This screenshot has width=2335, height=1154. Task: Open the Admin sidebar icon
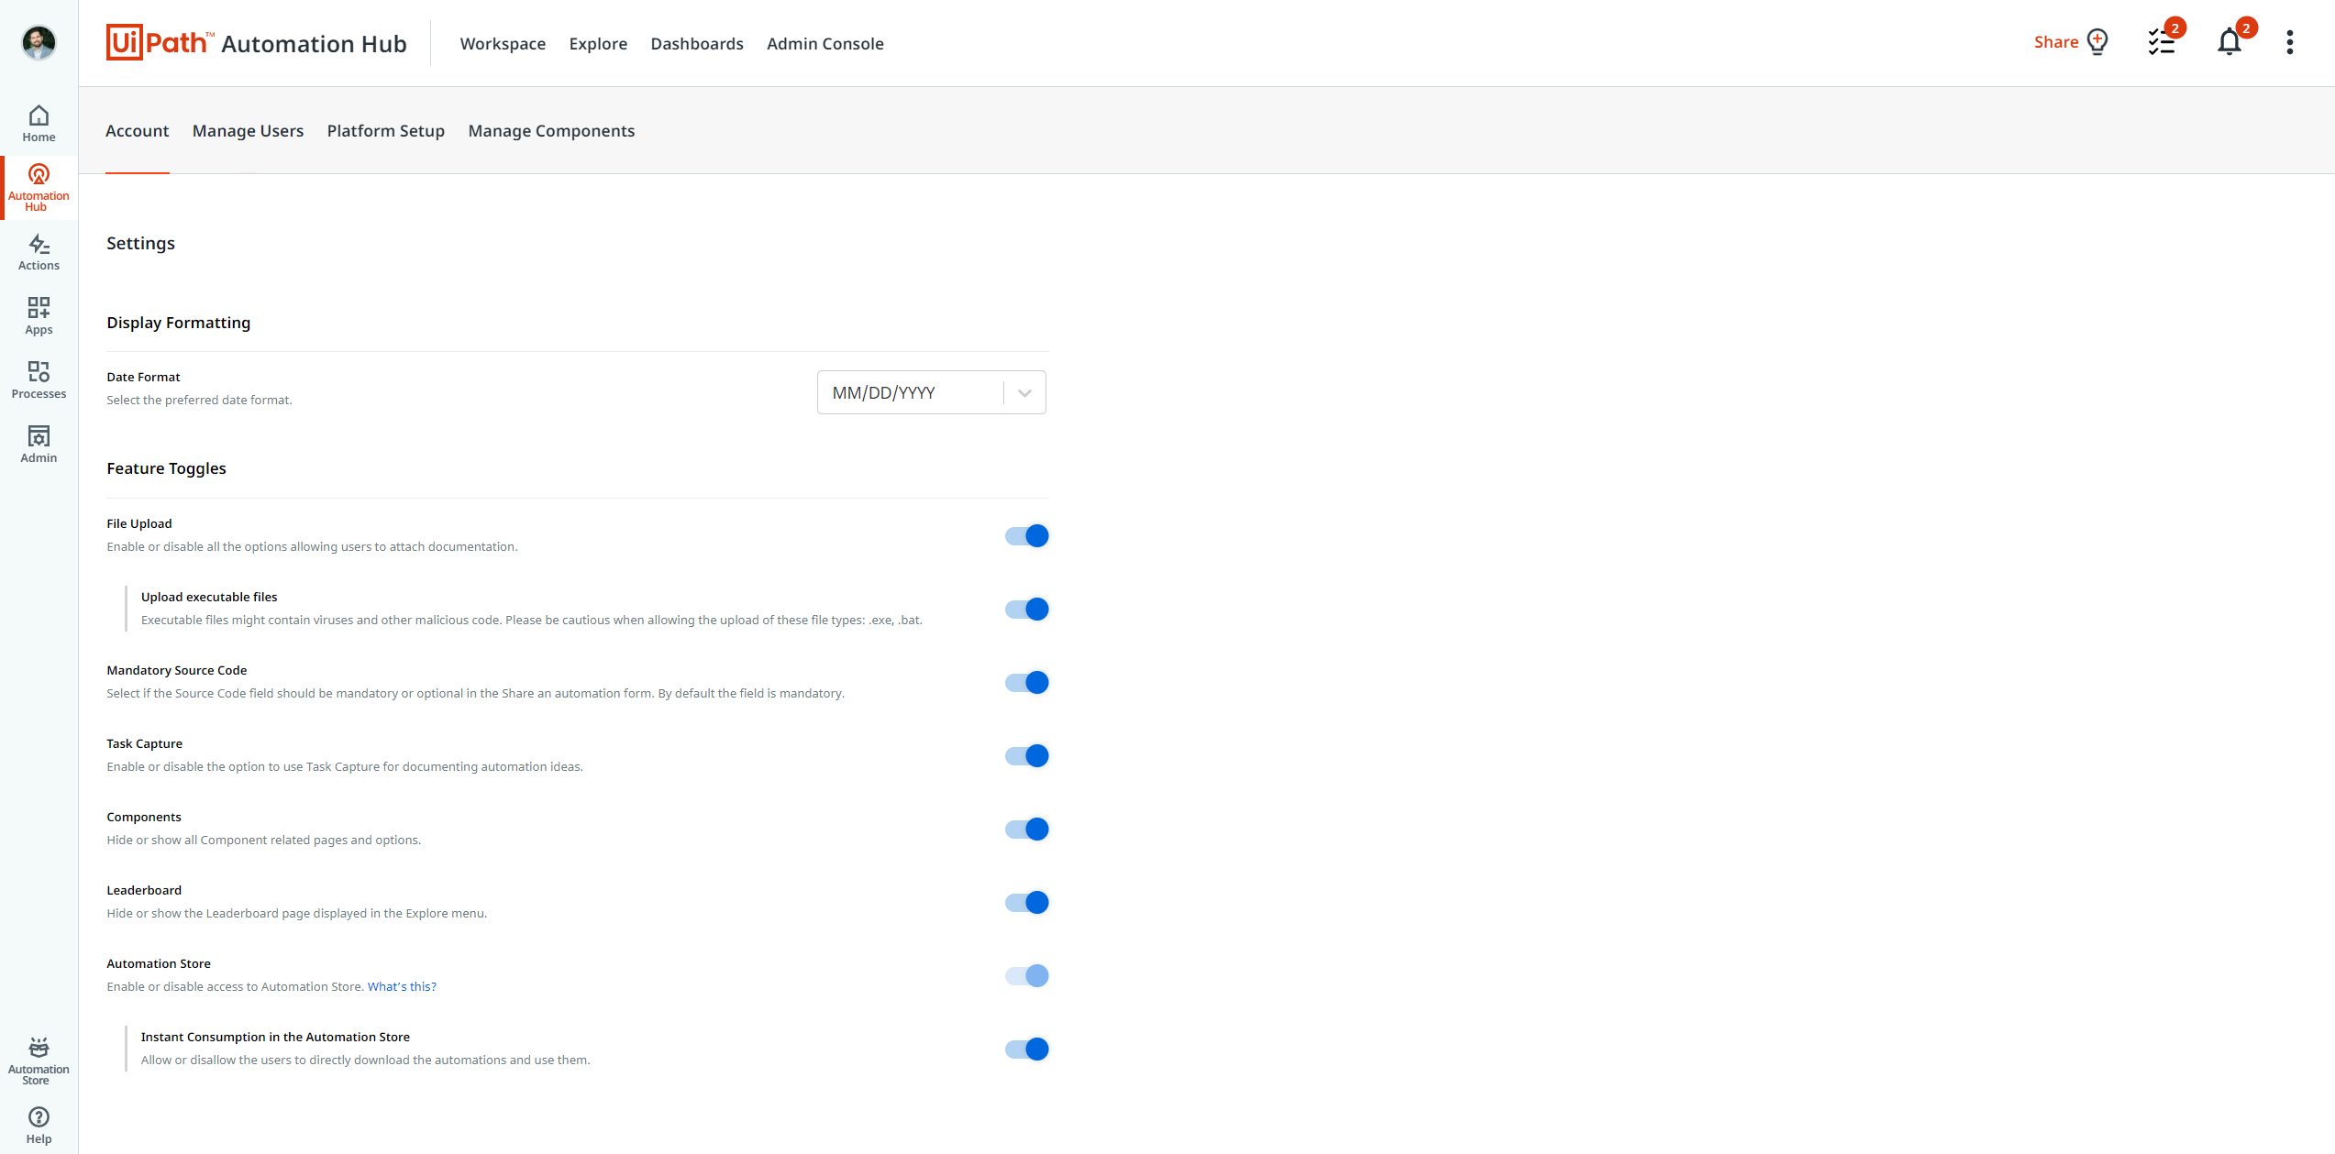point(39,444)
